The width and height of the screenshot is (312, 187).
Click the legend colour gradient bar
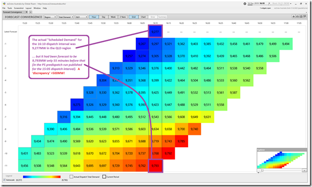pos(42,177)
